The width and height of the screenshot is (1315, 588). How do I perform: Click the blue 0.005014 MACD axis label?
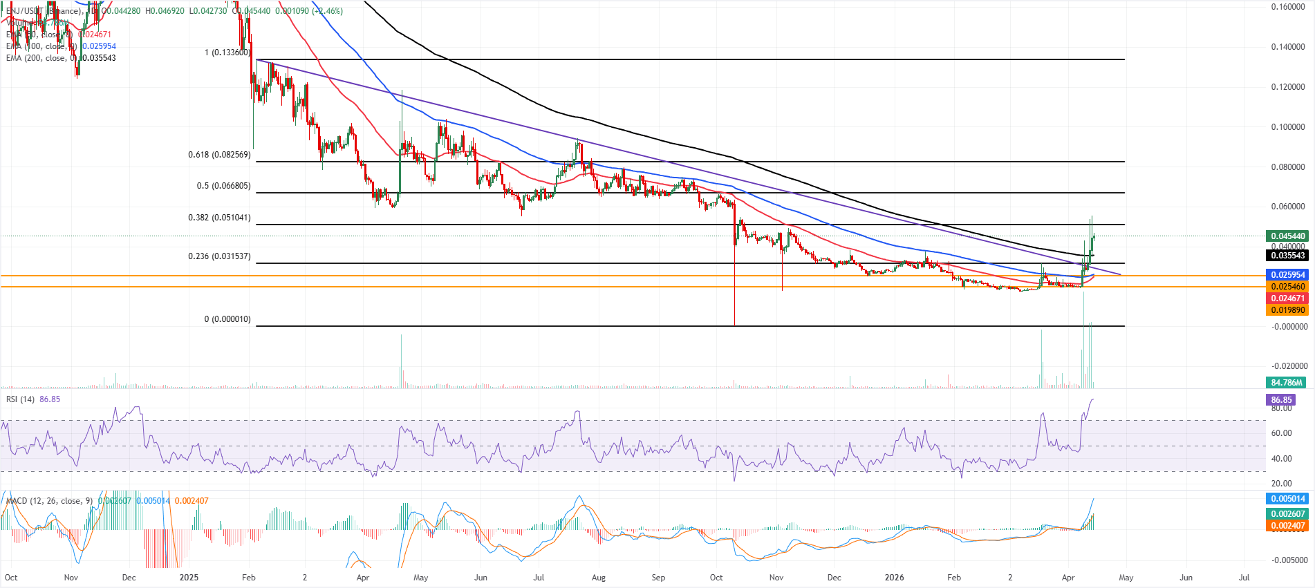click(x=1287, y=499)
